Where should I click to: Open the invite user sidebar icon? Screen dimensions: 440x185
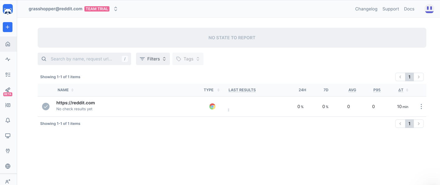[x=8, y=181]
